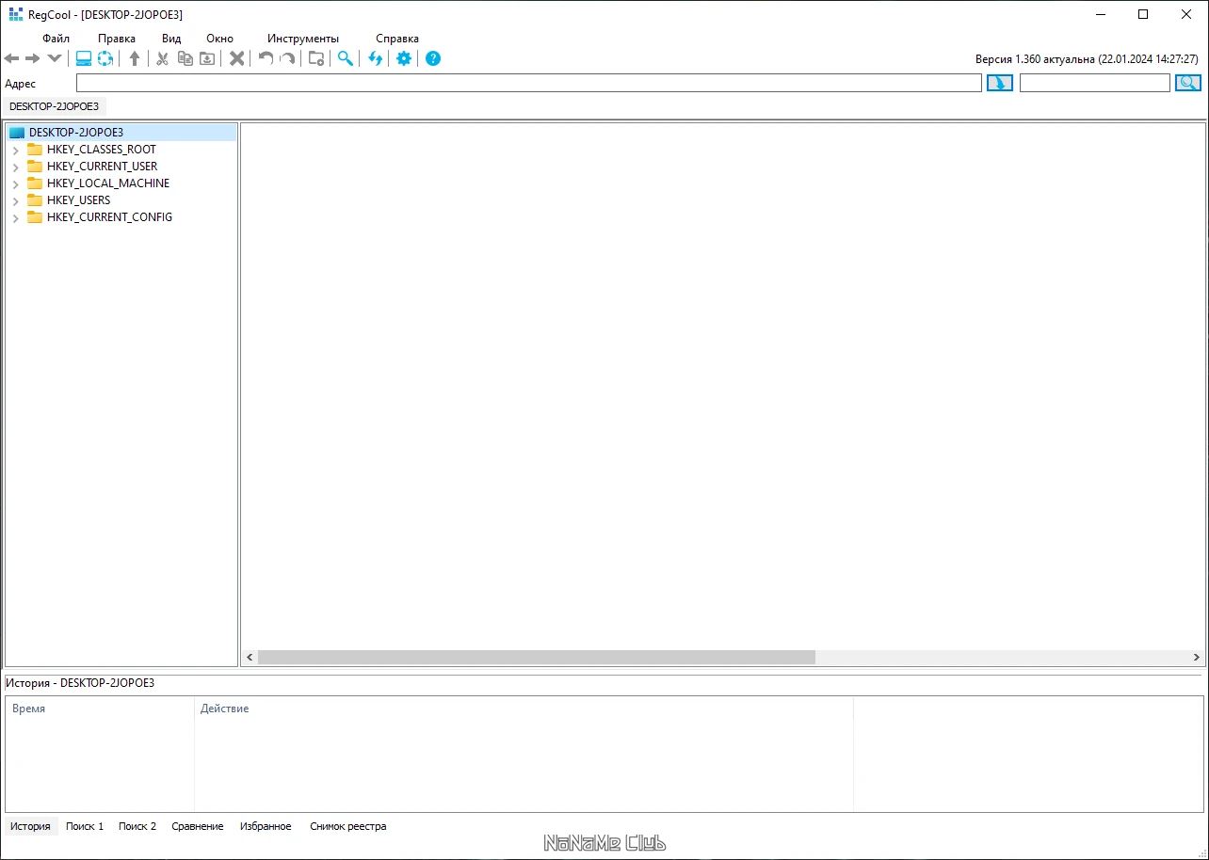The height and width of the screenshot is (860, 1209).
Task: Switch to the Сравнение tab
Action: coord(198,826)
